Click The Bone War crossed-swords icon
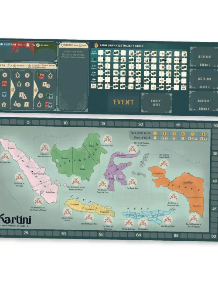Image resolution: width=218 pixels, height=284 pixels. (132, 182)
